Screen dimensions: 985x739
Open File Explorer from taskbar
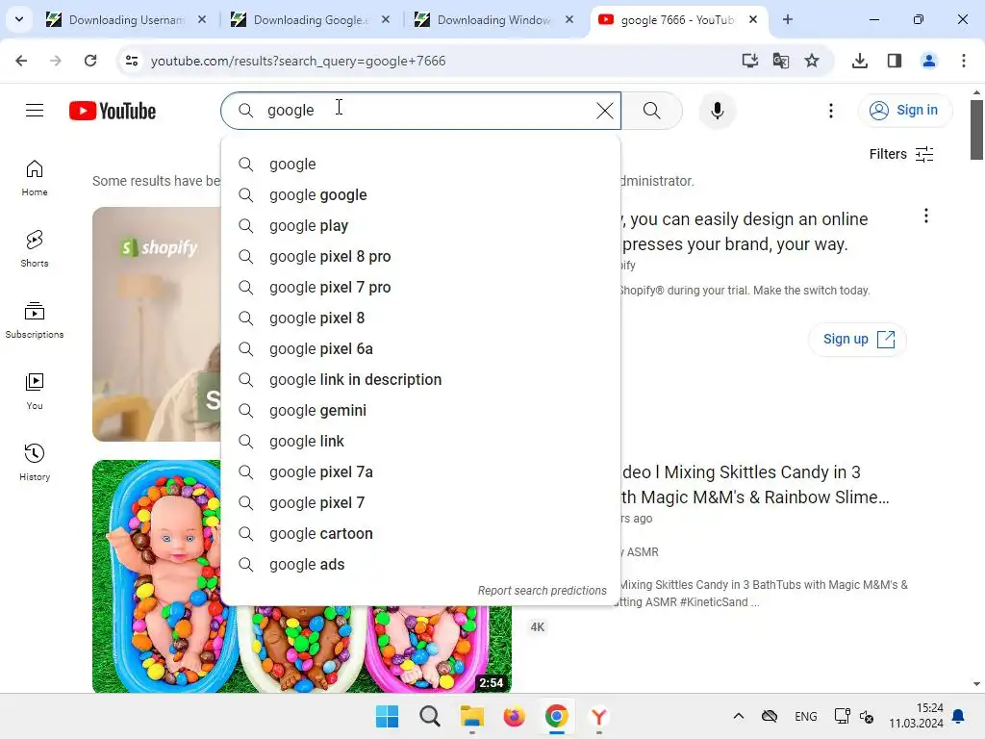point(471,716)
